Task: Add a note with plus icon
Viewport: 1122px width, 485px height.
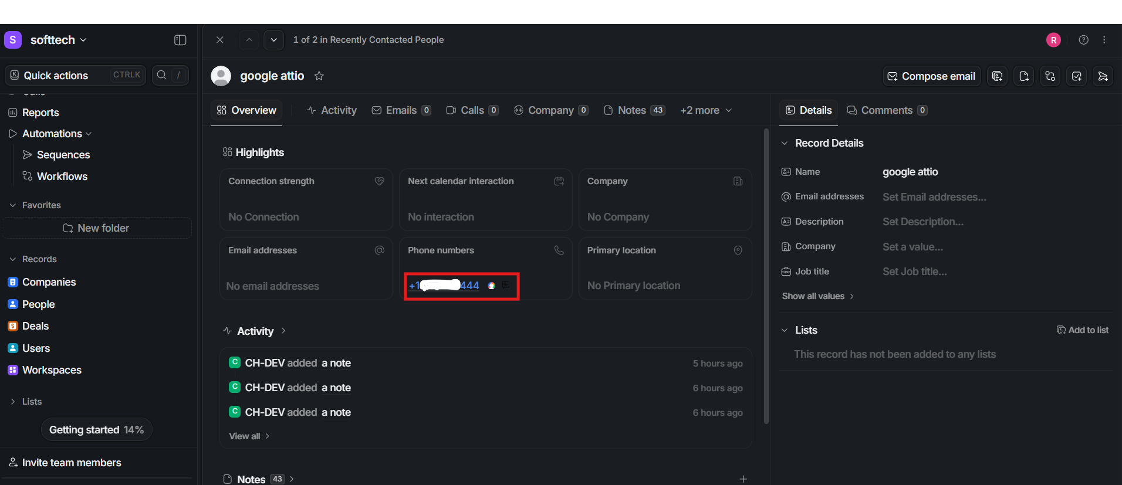Action: [x=743, y=479]
